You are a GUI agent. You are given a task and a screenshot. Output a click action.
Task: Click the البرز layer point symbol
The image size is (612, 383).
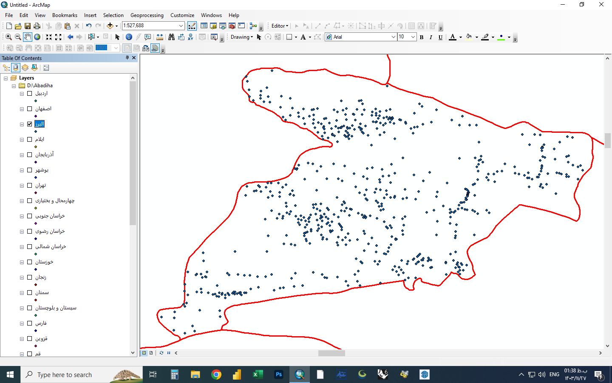36,131
